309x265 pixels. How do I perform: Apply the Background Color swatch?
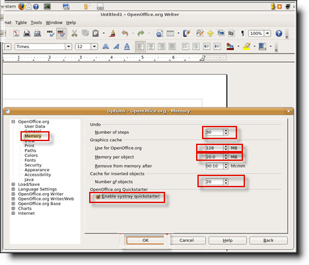262,46
